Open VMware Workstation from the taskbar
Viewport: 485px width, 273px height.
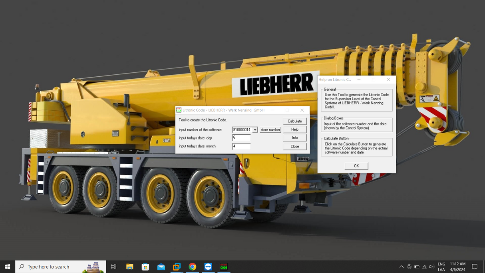177,267
